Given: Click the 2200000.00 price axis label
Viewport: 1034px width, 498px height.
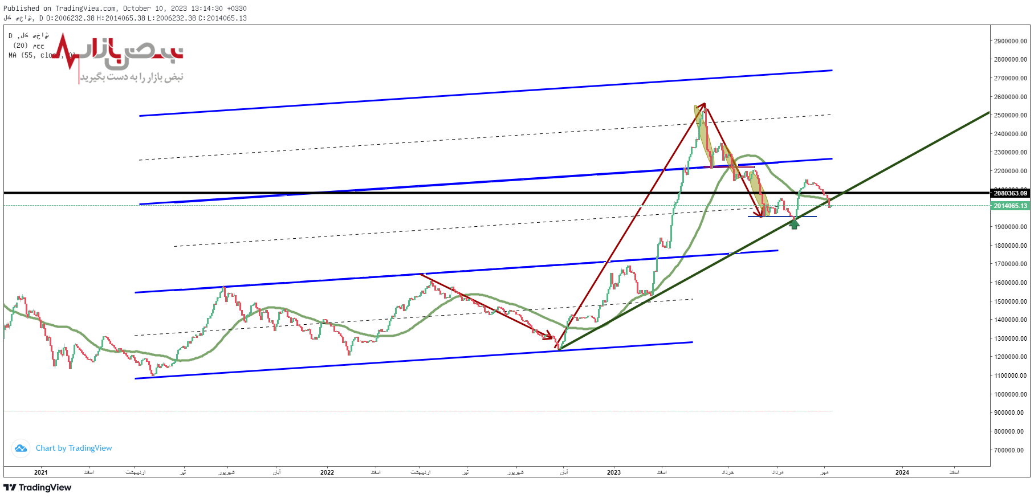Looking at the screenshot, I should [x=1011, y=171].
